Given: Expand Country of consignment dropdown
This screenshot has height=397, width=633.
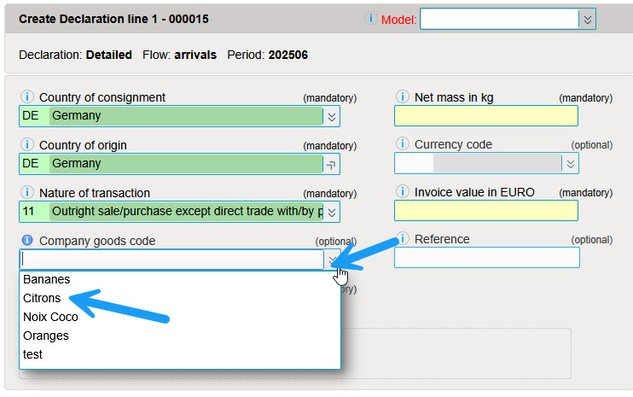Looking at the screenshot, I should point(332,116).
